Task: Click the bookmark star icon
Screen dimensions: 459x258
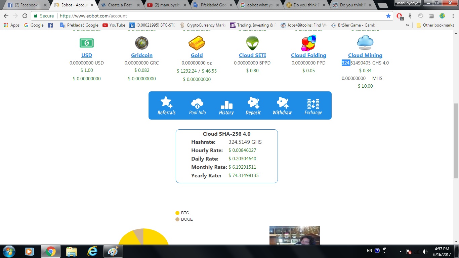Action: pos(388,16)
